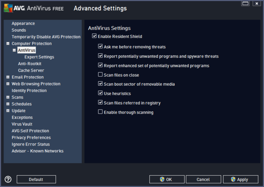Toggle Scan boot sector of removable media

tap(100, 83)
